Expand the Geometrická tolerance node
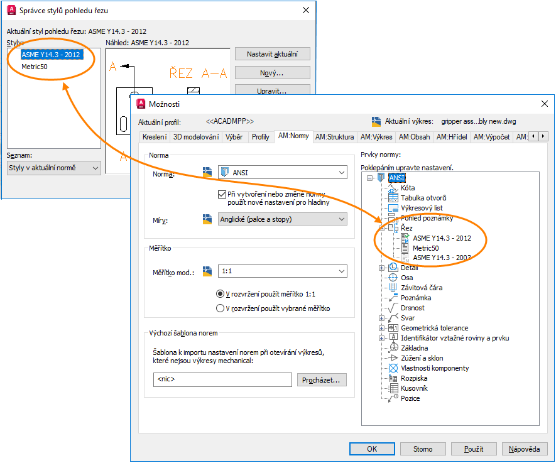The image size is (556, 463). 381,329
